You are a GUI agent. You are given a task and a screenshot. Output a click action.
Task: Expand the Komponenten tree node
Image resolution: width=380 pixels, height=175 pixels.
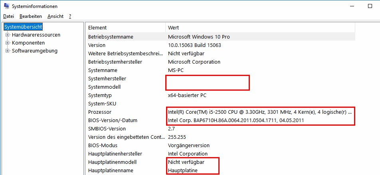(8, 43)
